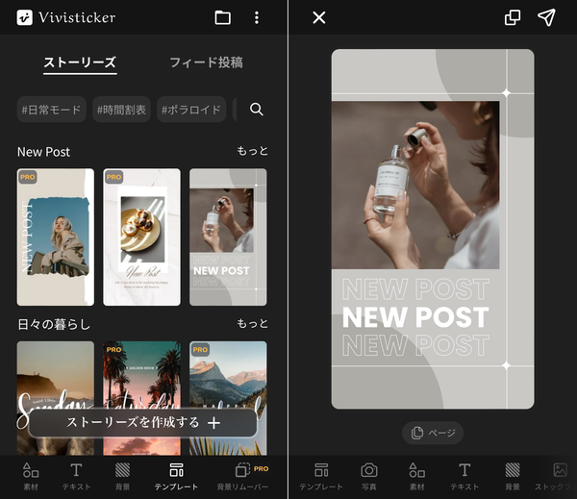Screen dimensions: 577x499
Task: Tap the ページ button below canvas
Action: [433, 433]
